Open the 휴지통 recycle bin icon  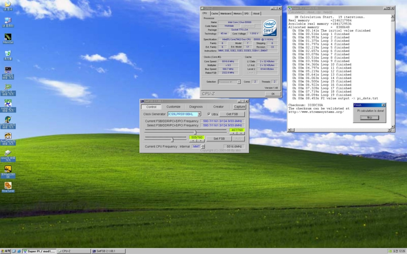tap(8, 55)
